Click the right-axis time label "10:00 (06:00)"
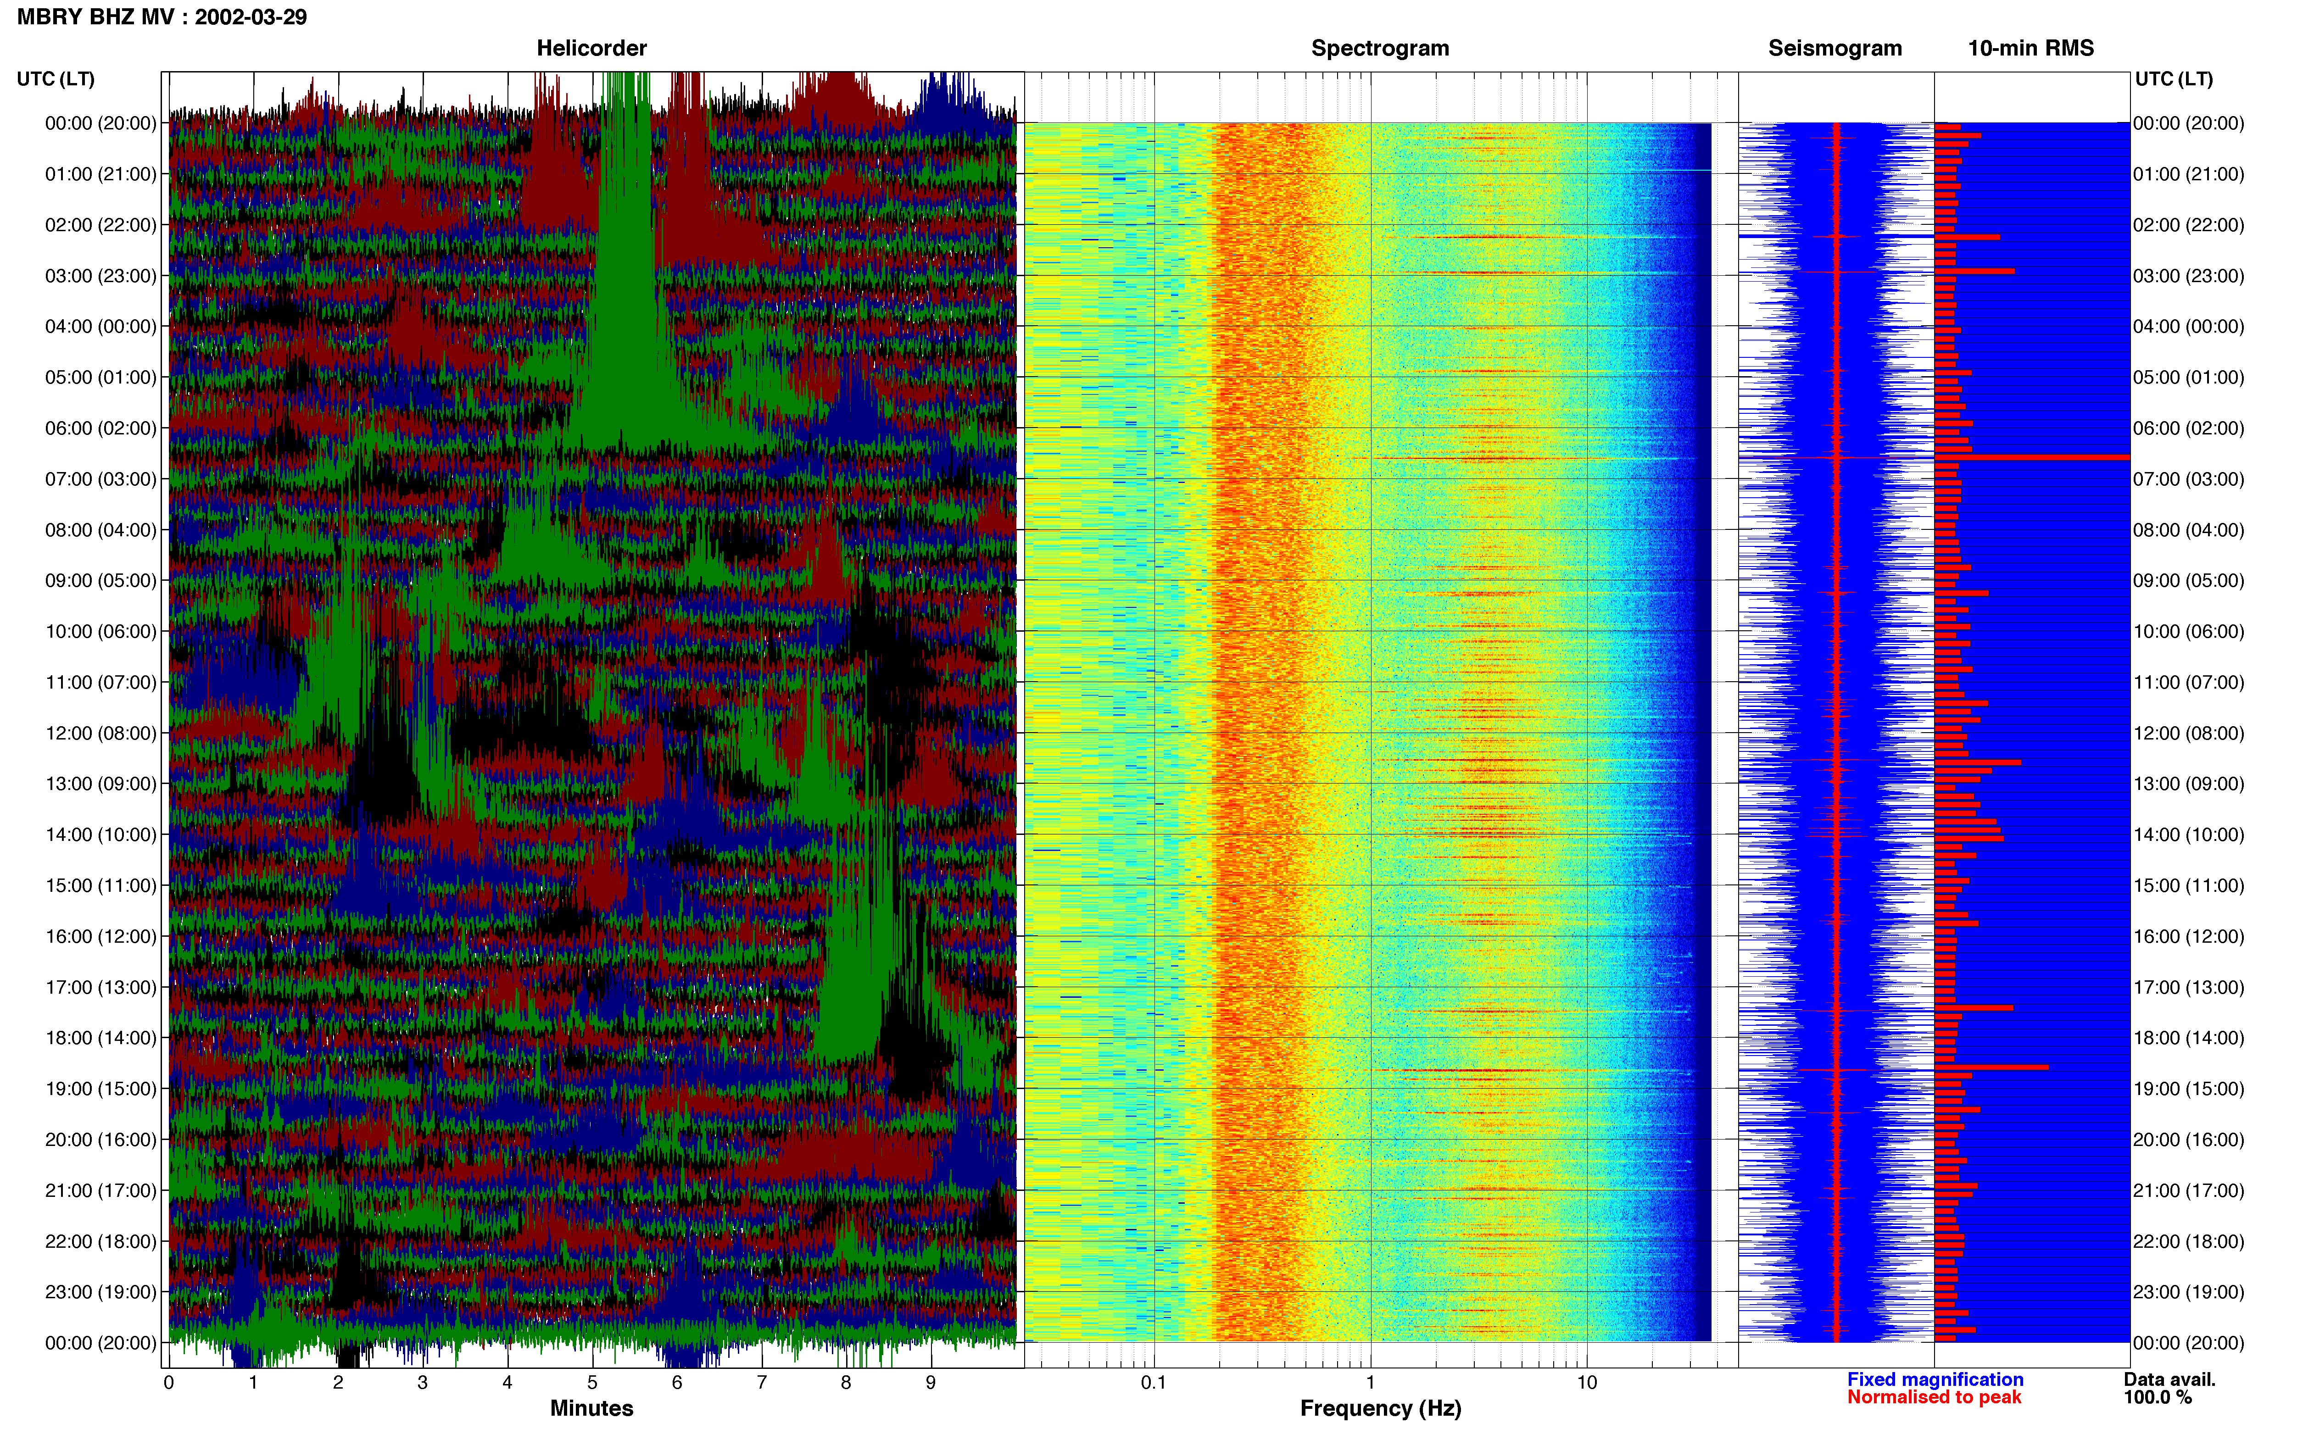Image resolution: width=2303 pixels, height=1440 pixels. (2189, 631)
